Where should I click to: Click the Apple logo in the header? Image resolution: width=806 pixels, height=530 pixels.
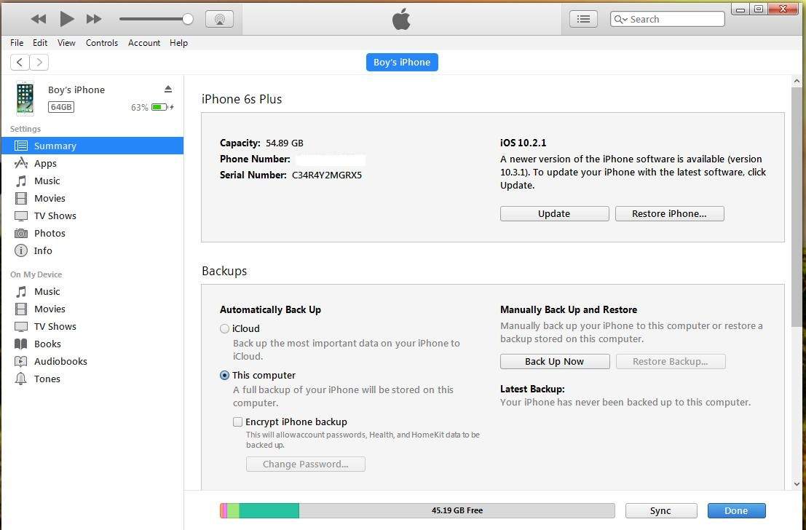click(x=401, y=19)
